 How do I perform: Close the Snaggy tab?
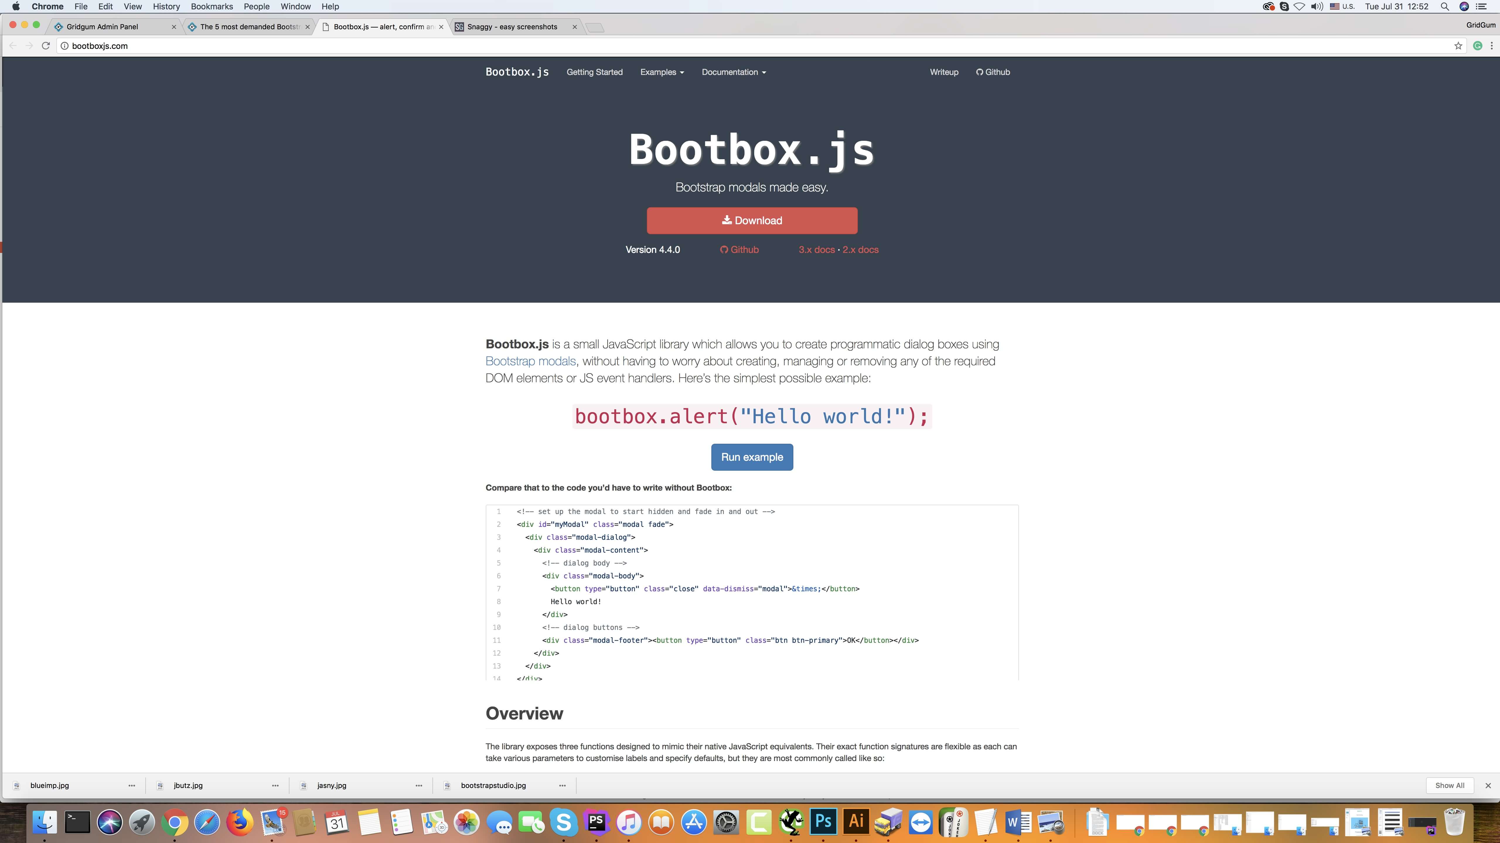tap(574, 27)
